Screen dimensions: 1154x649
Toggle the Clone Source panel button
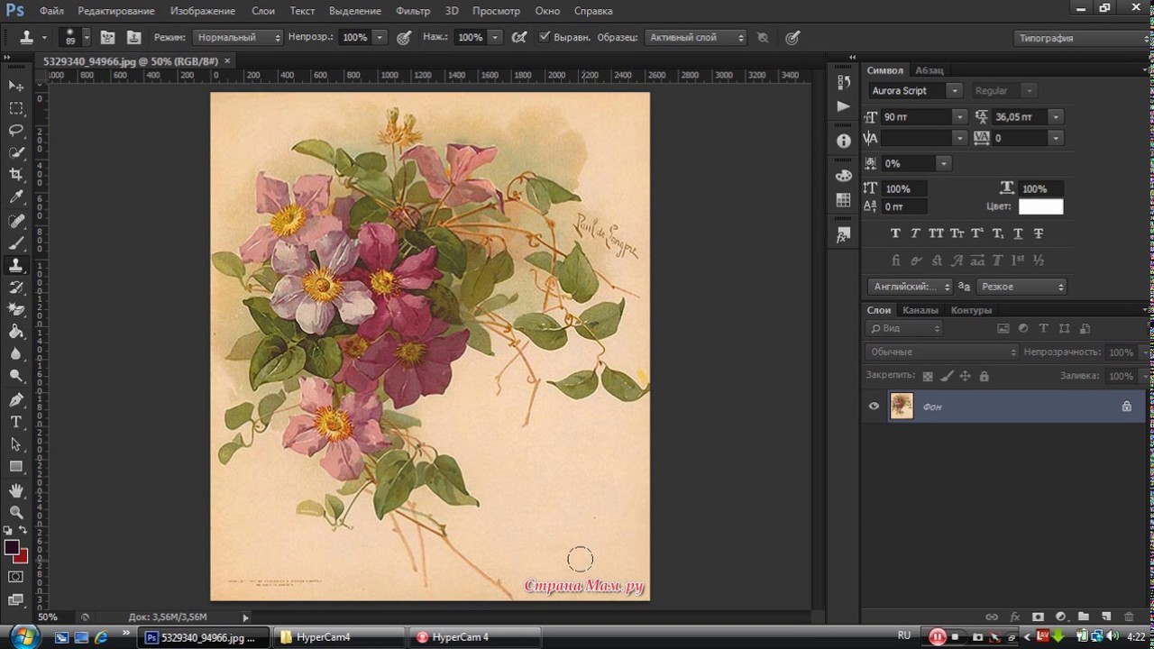(134, 38)
